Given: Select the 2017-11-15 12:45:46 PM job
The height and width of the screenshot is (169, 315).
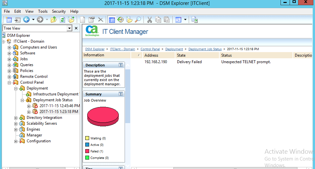Looking at the screenshot, I should click(60, 106).
